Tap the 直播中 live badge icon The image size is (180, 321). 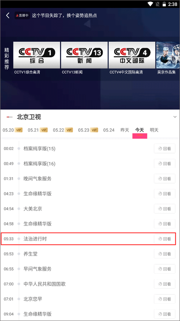22,15
